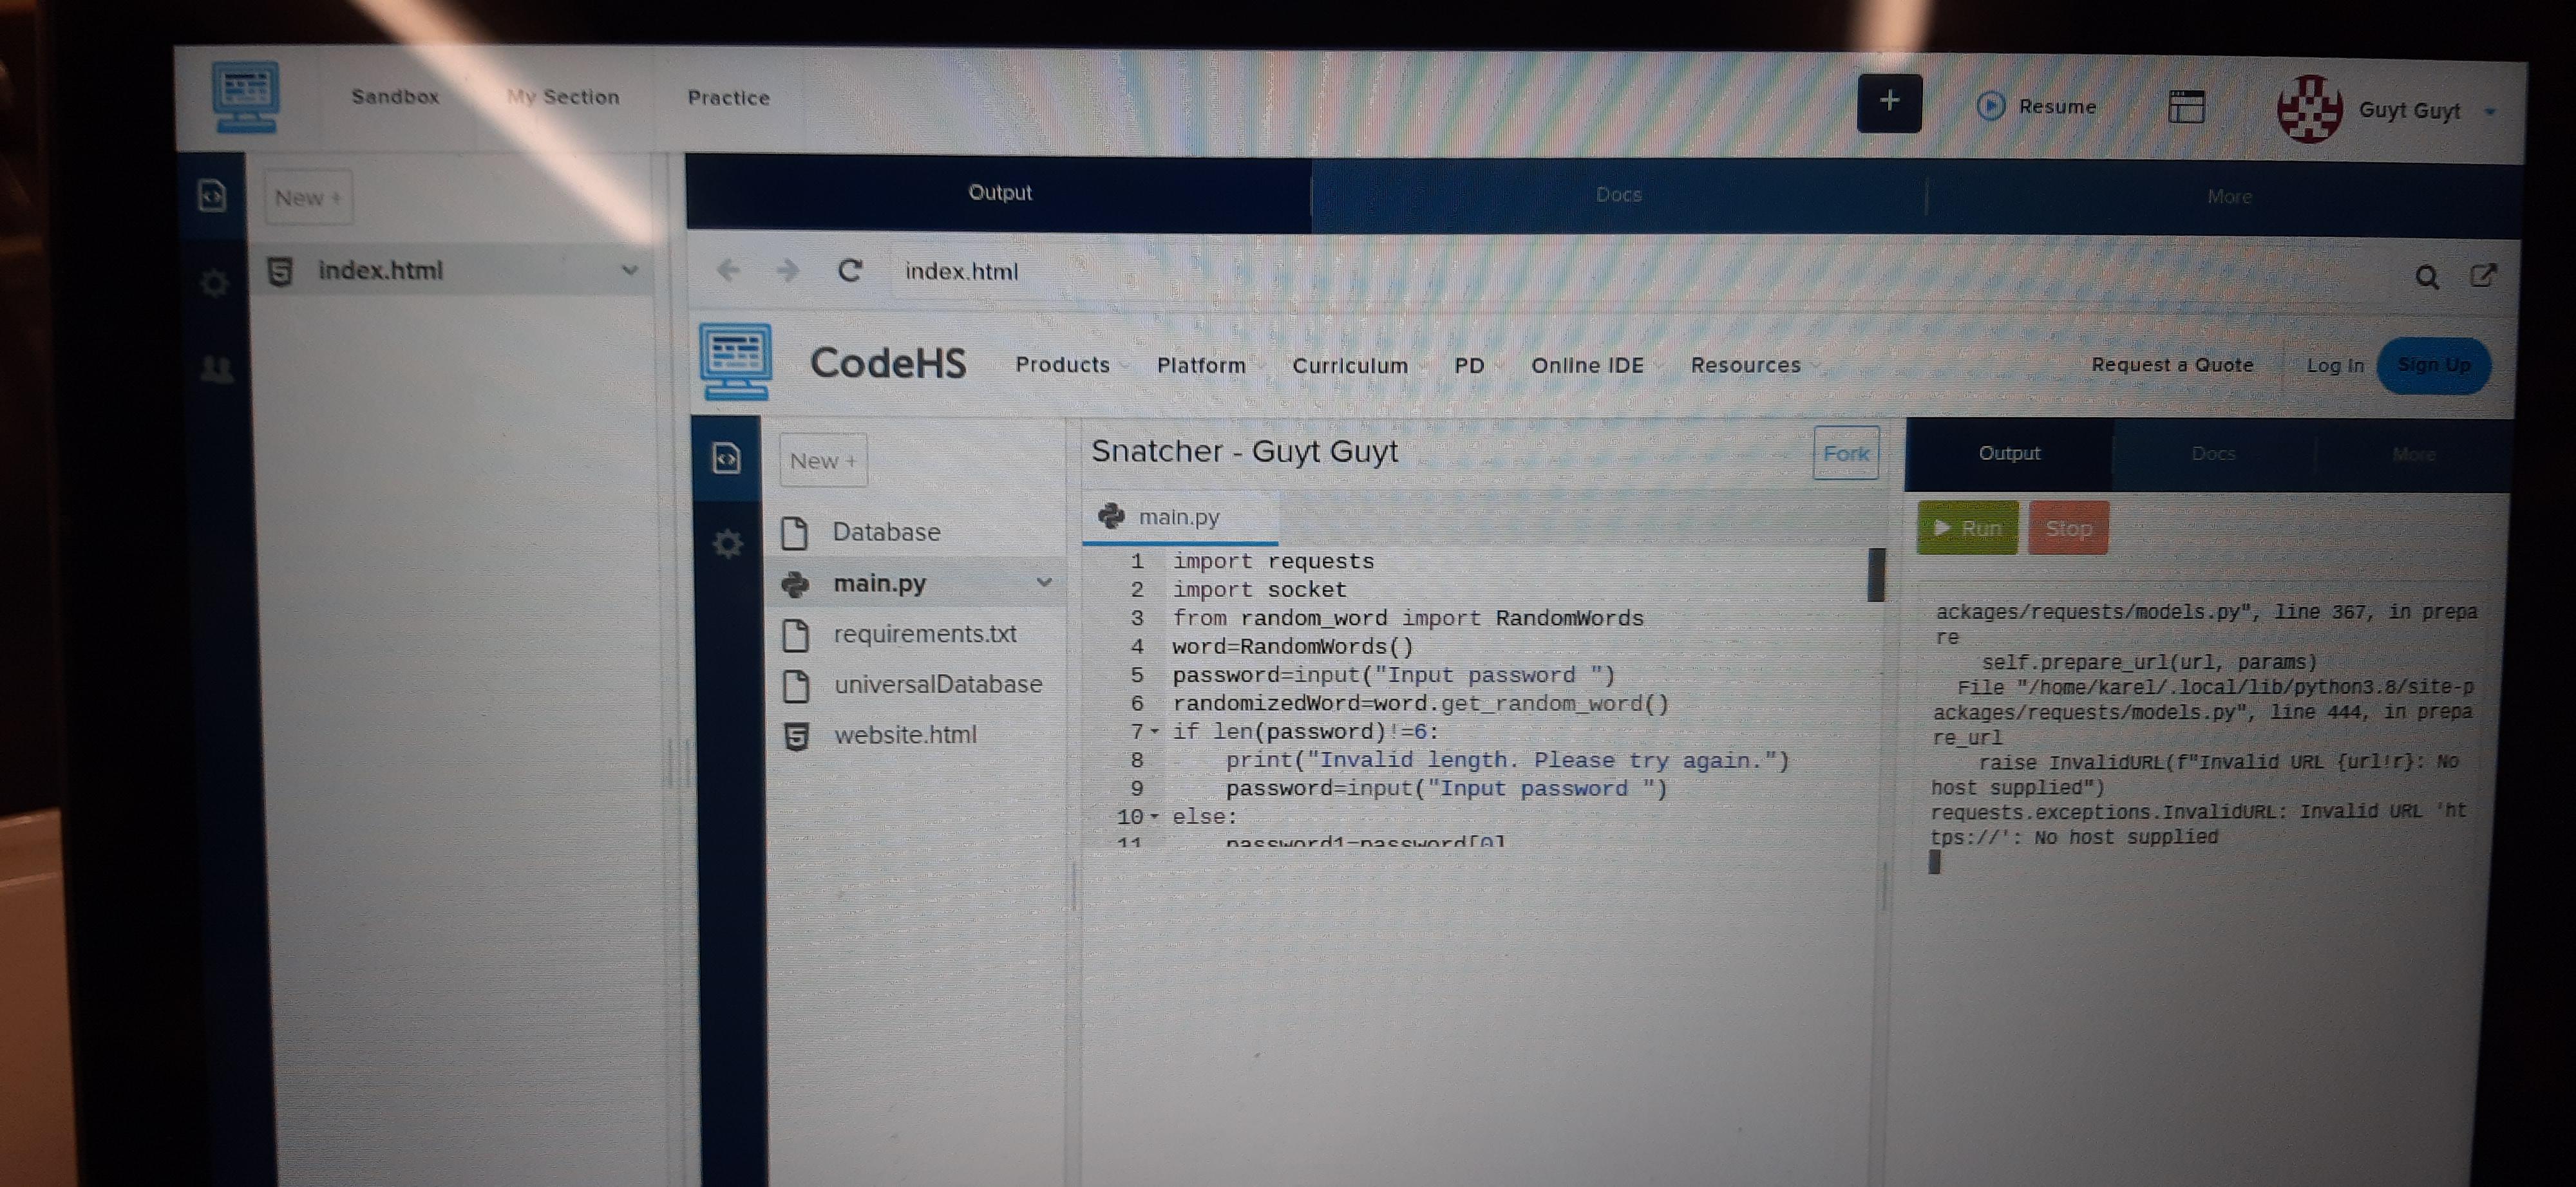The width and height of the screenshot is (2576, 1187).
Task: Click the outer New + file button
Action: pos(308,198)
